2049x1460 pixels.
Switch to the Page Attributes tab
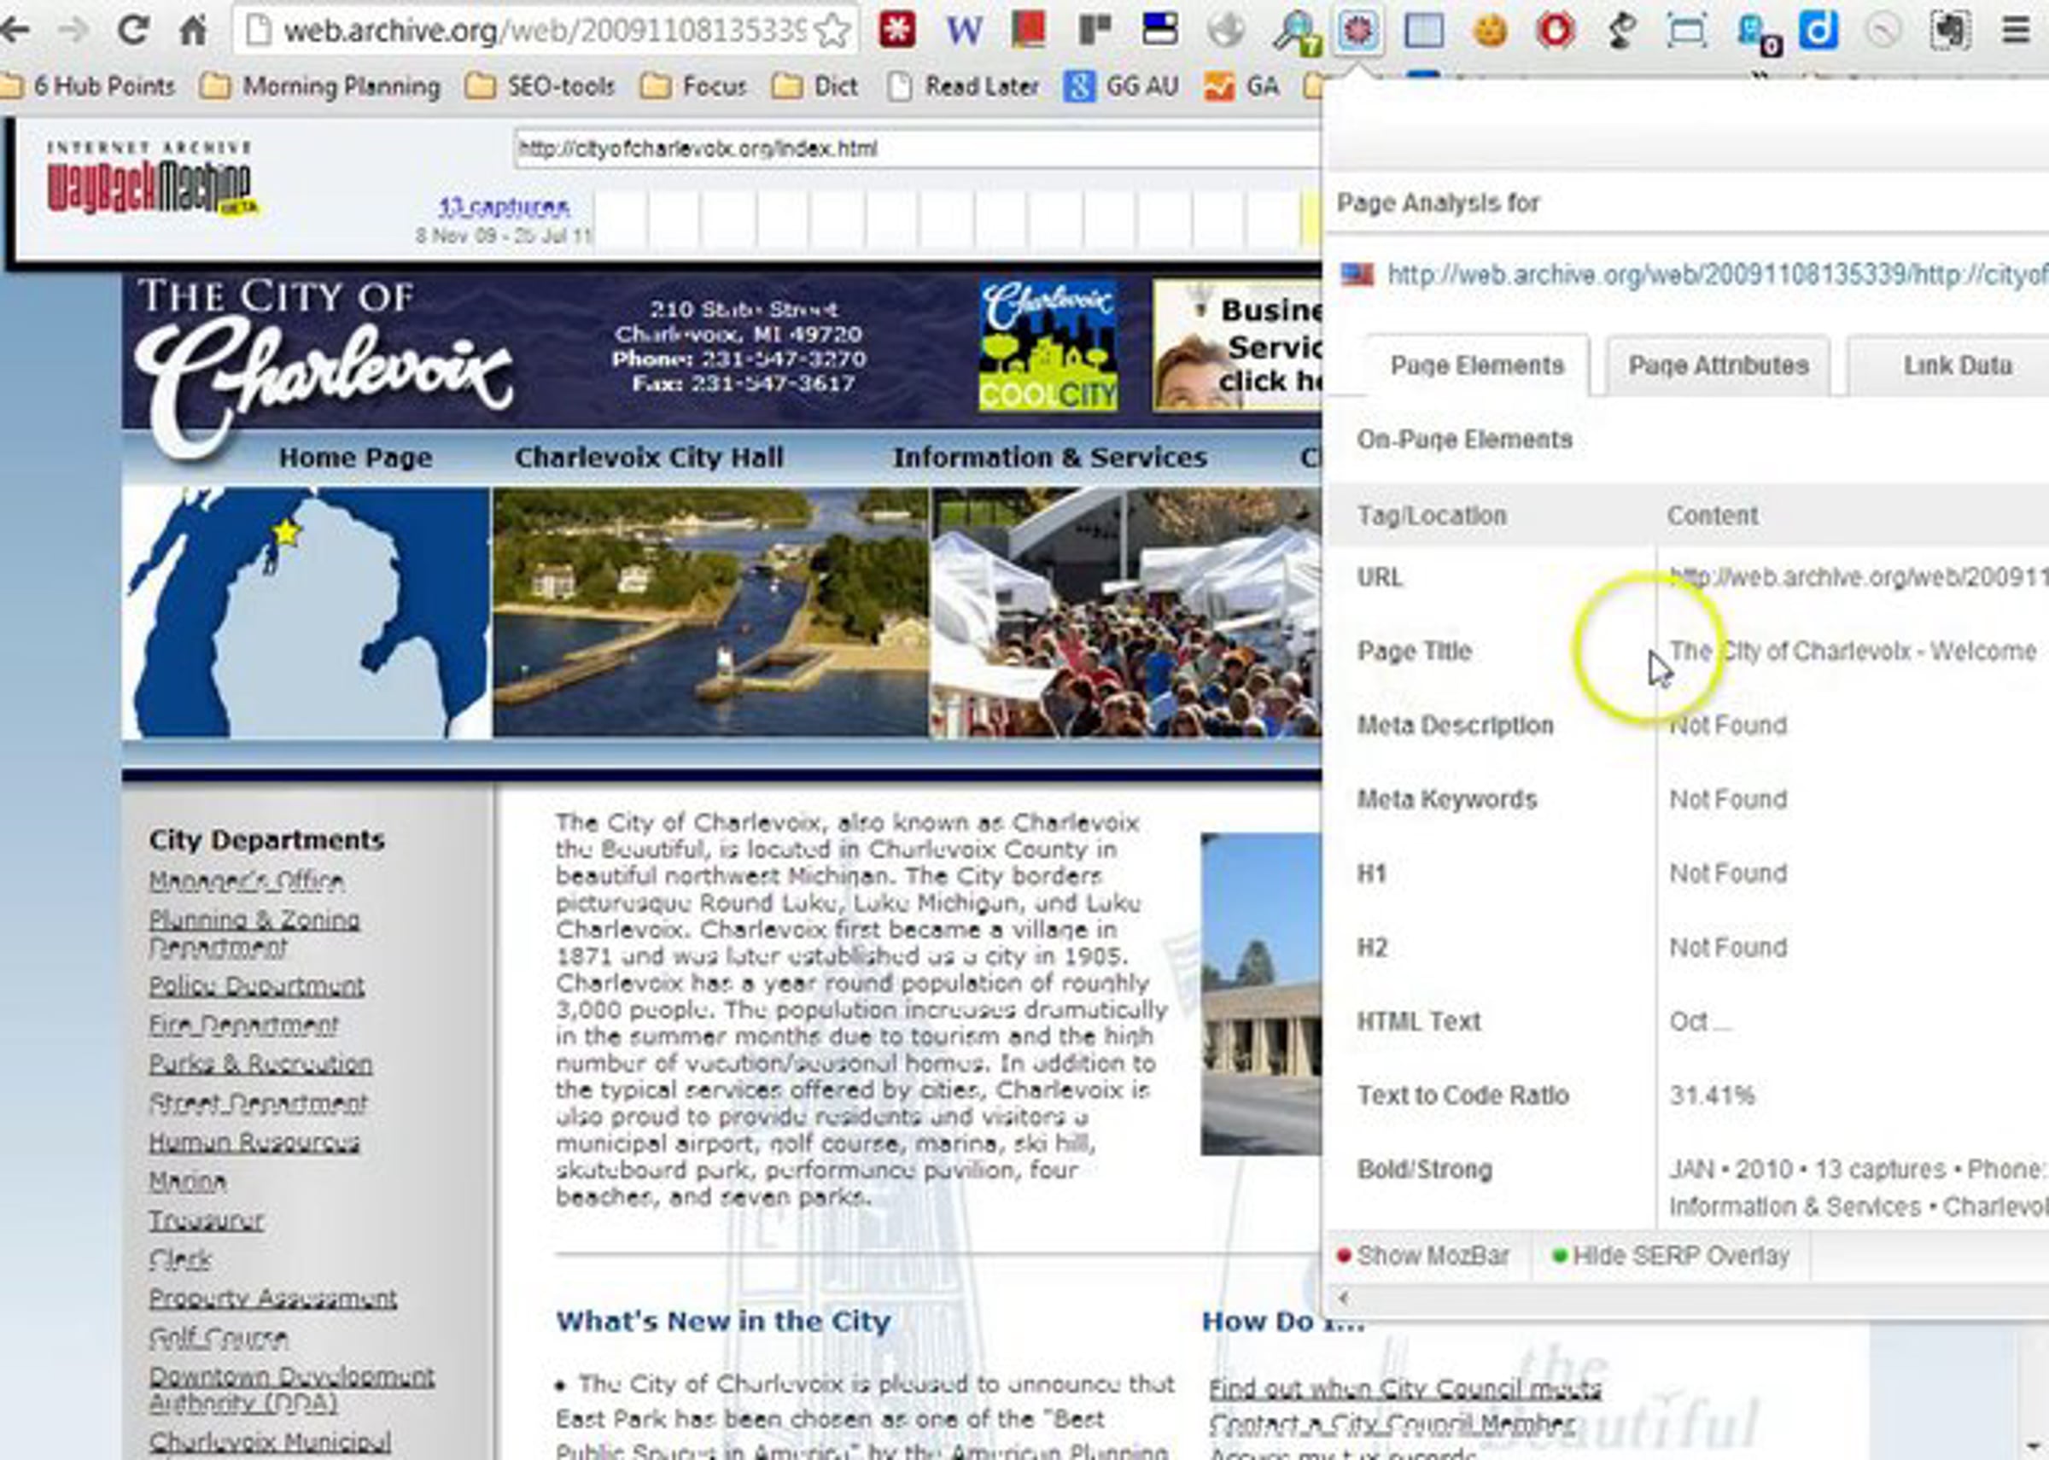point(1718,366)
